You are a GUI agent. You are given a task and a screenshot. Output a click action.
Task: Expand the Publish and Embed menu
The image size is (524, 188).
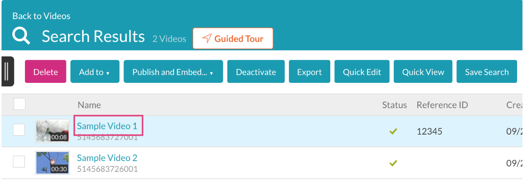(x=173, y=72)
